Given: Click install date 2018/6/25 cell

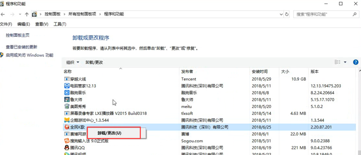Looking at the screenshot, I should pyautogui.click(x=261, y=127).
